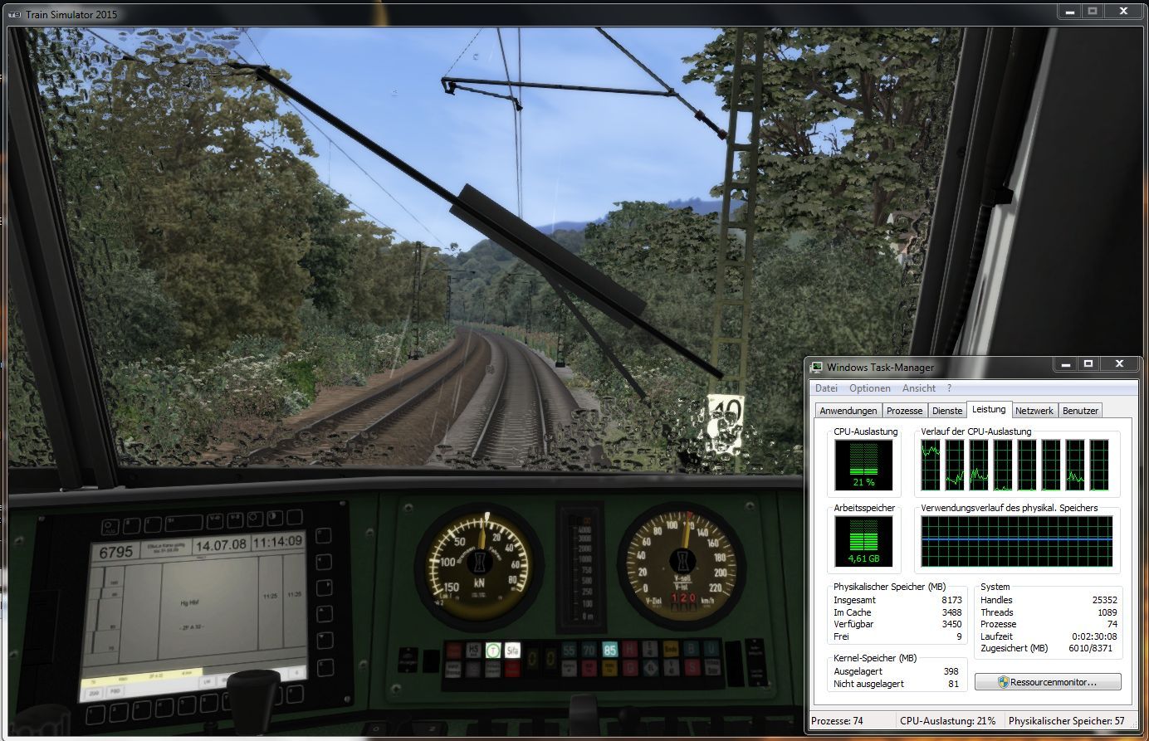1149x741 pixels.
Task: Click the yellow Ende indicator lamp
Action: tap(671, 649)
